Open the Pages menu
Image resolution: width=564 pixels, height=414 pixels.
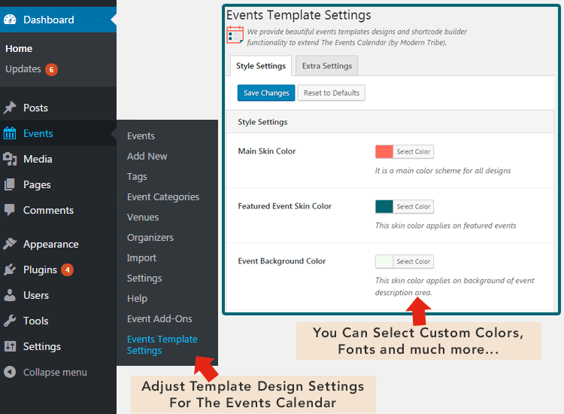click(37, 184)
